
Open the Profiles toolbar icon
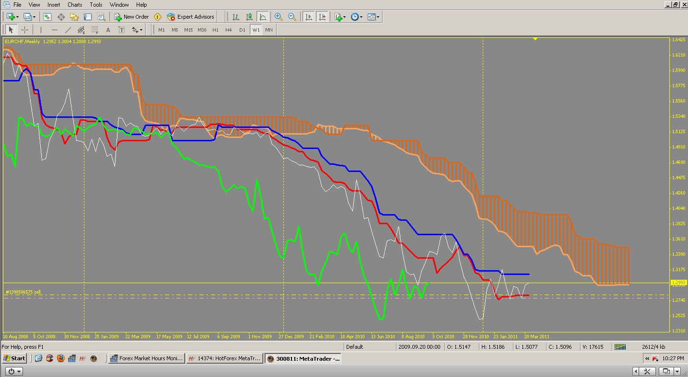click(27, 17)
